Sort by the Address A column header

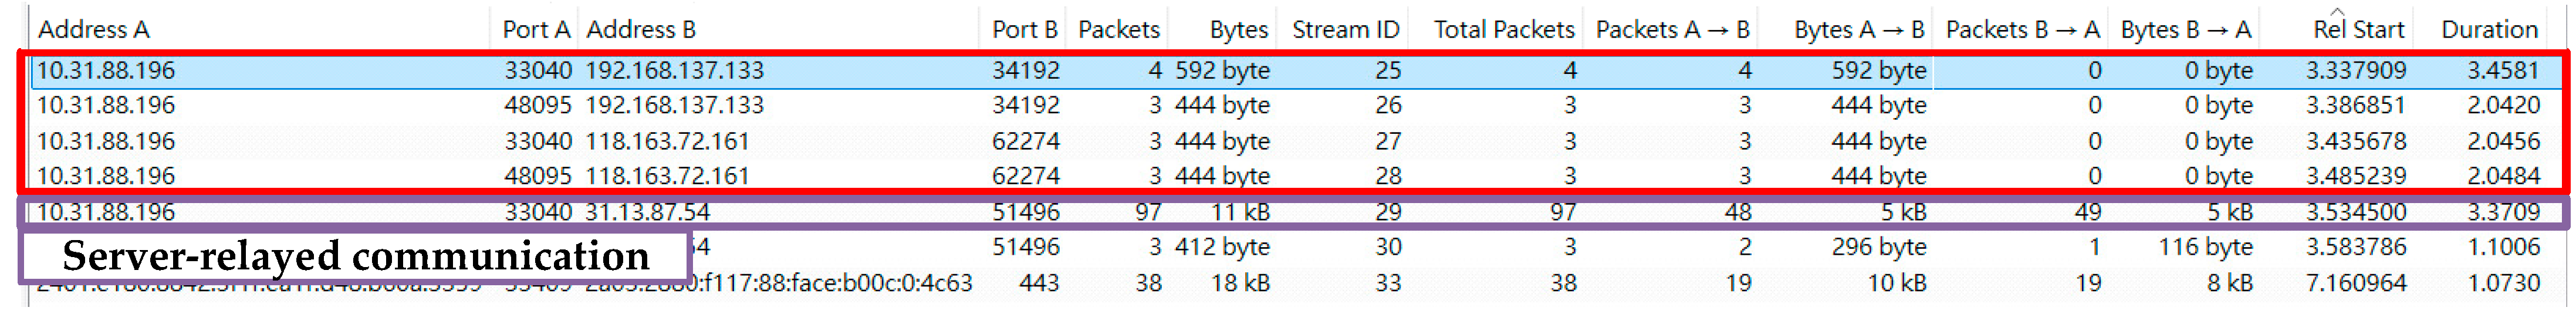(94, 30)
